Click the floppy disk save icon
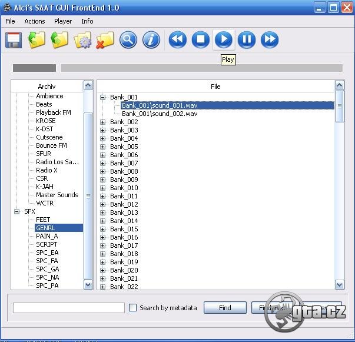 coord(14,40)
